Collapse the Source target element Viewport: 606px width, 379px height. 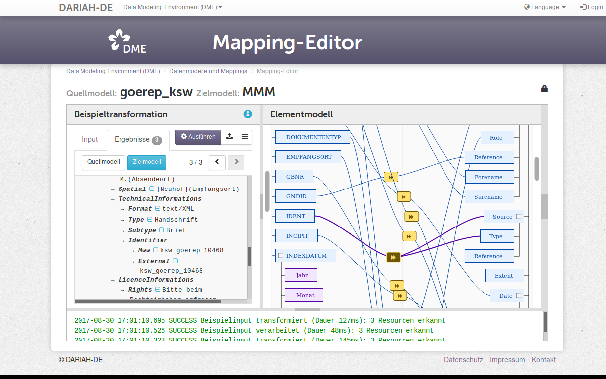(519, 217)
